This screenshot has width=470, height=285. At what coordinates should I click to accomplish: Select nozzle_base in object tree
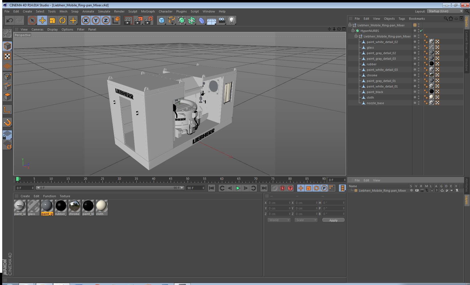tap(375, 103)
